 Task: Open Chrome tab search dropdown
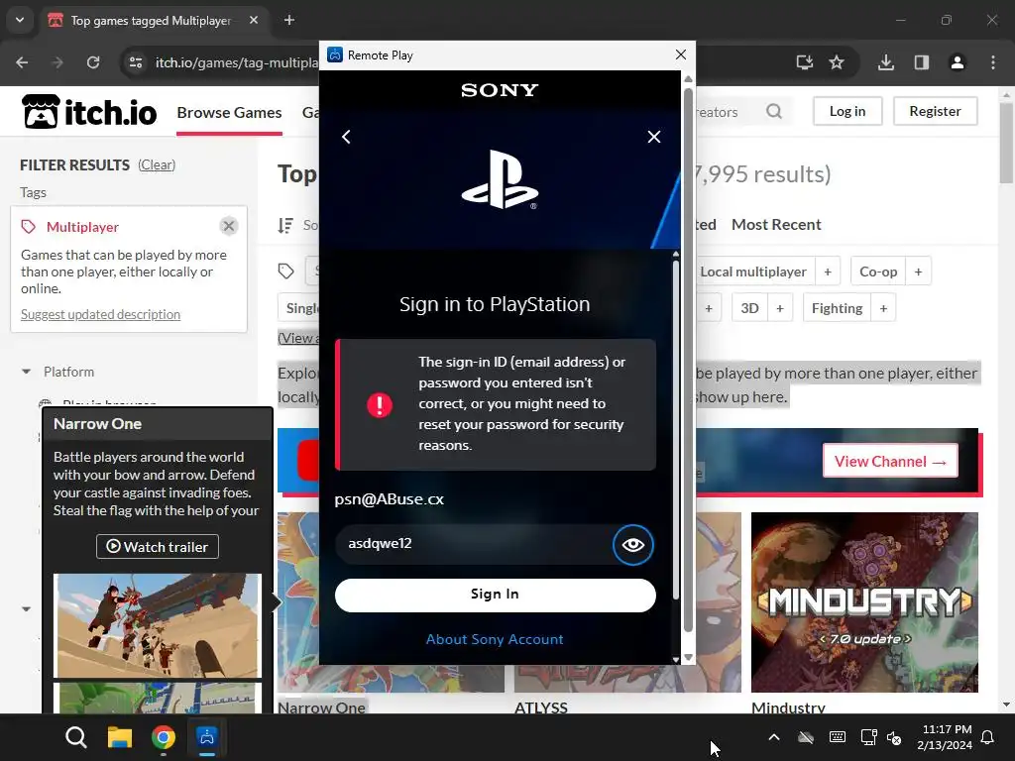point(20,20)
